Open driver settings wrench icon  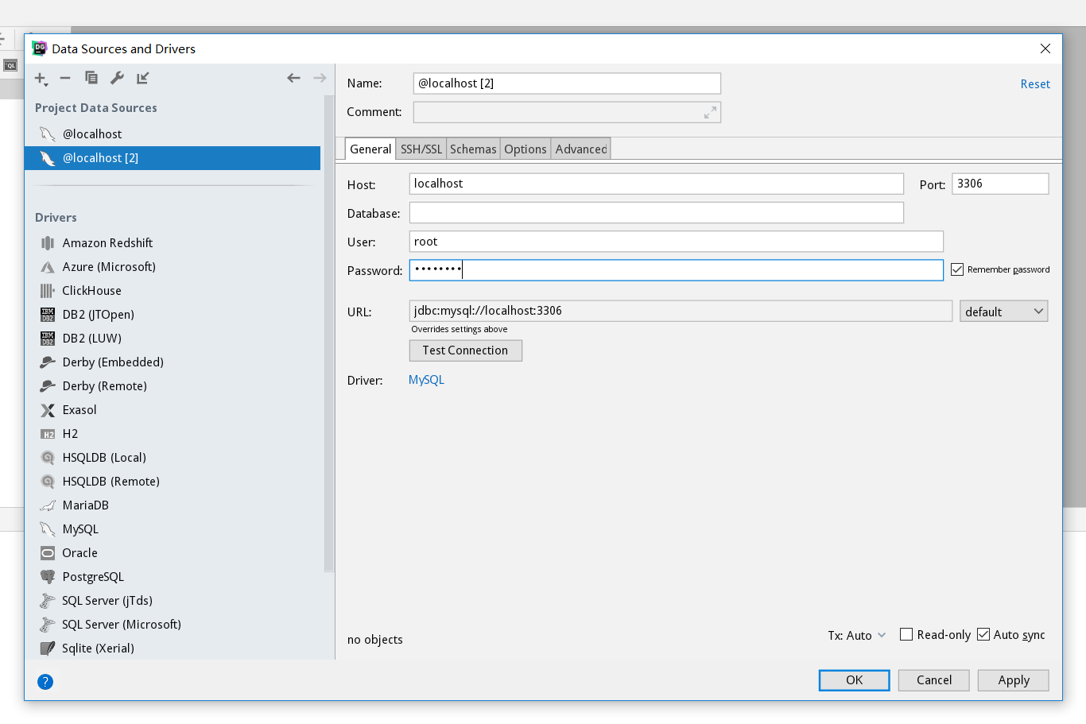[117, 78]
